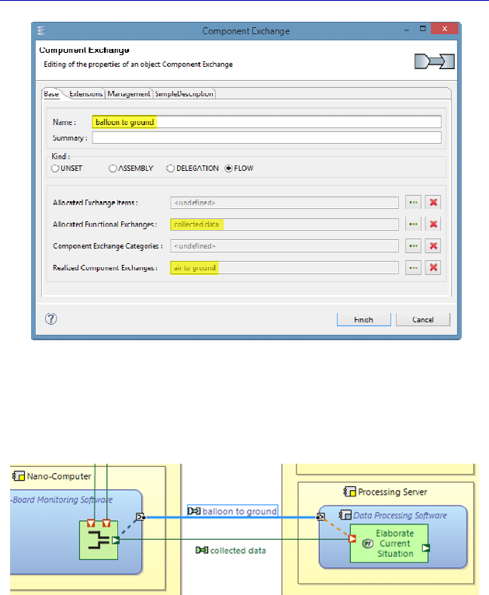Remove Realized Component Exchanges with red X
The image size is (489, 595).
tap(433, 267)
